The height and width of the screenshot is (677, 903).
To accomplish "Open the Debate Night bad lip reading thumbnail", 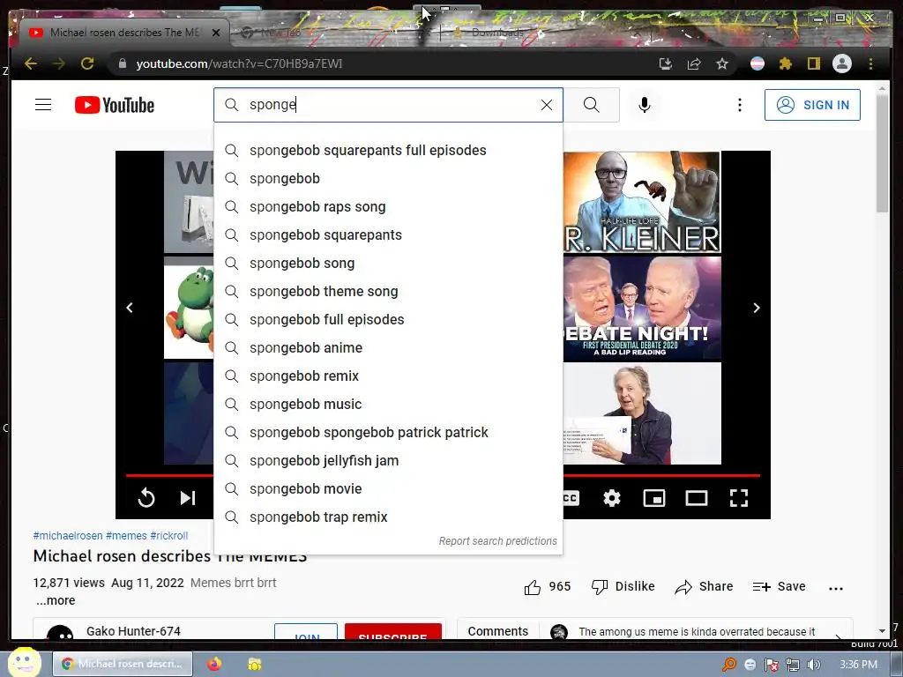I will (642, 309).
